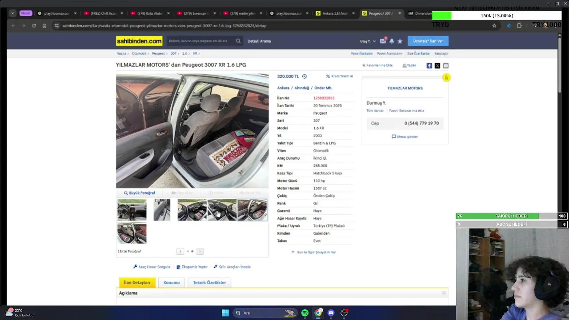Viewport: 569px width, 320px height.
Task: Click the Tüm ilanları seller link
Action: (375, 111)
